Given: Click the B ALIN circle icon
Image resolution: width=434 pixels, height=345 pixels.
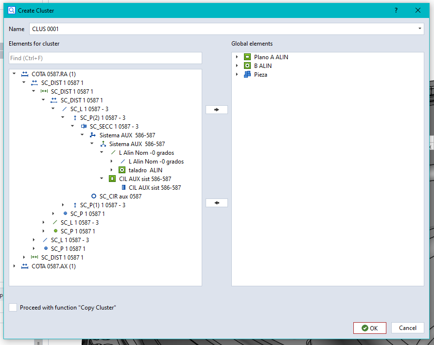Looking at the screenshot, I should pyautogui.click(x=247, y=66).
